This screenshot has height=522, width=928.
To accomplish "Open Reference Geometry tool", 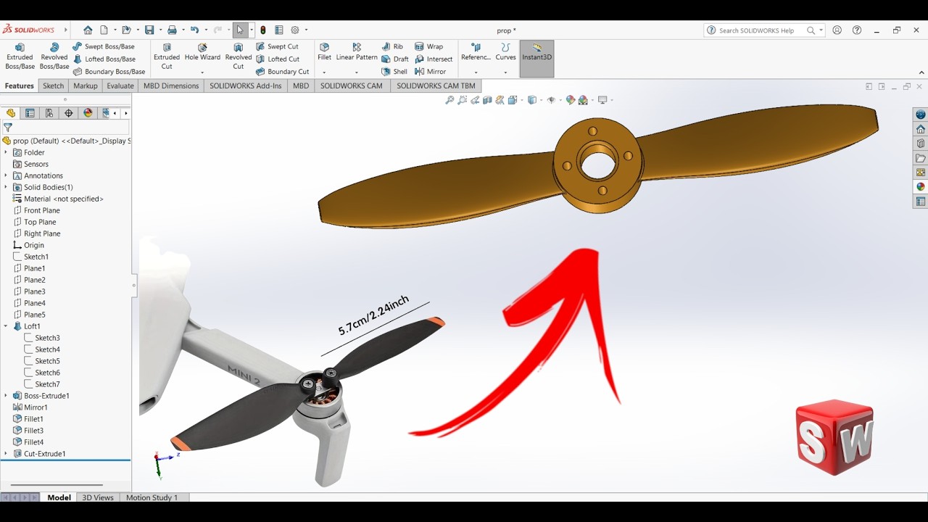I will tap(476, 52).
